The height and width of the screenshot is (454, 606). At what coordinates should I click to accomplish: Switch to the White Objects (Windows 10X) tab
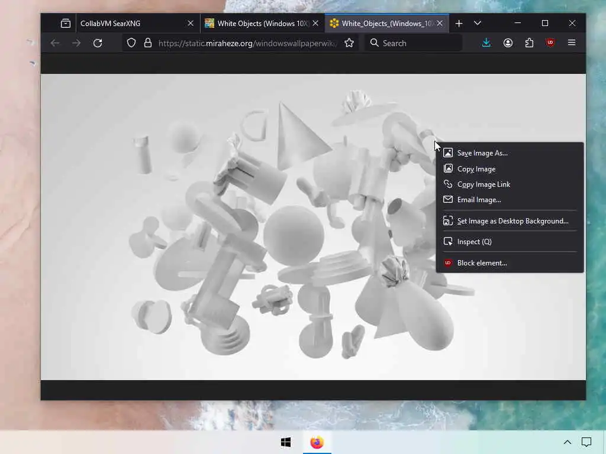pyautogui.click(x=263, y=24)
